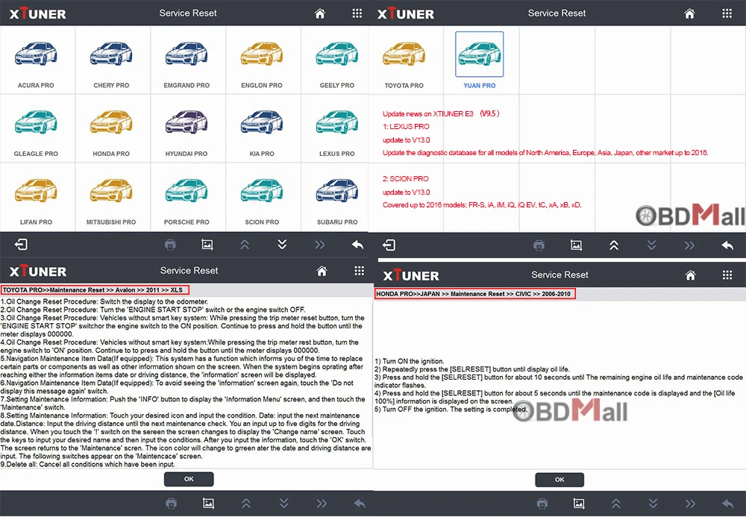Exit via logout icon in top-right panel
746x517 pixels.
coord(389,245)
